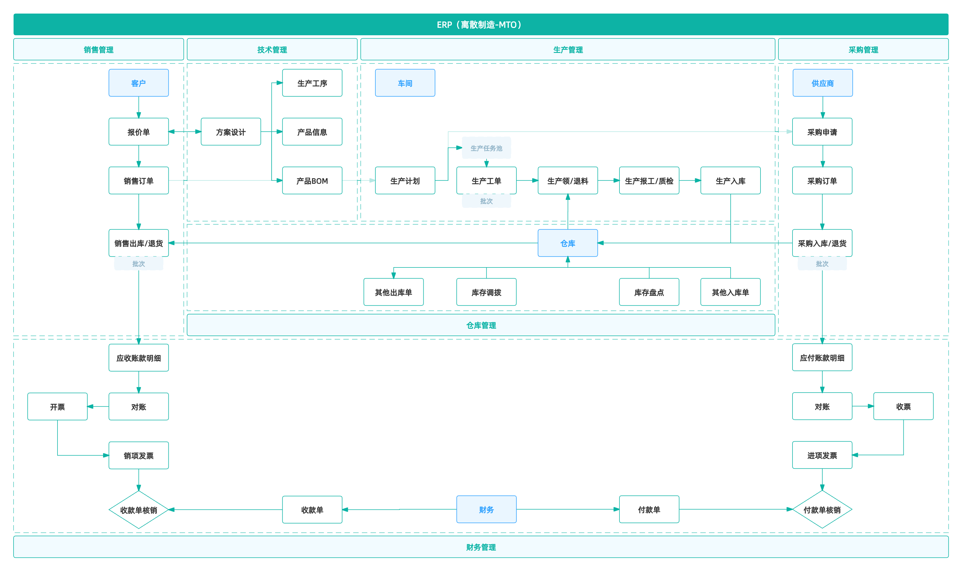Select the 报价单 quotation box

point(139,132)
